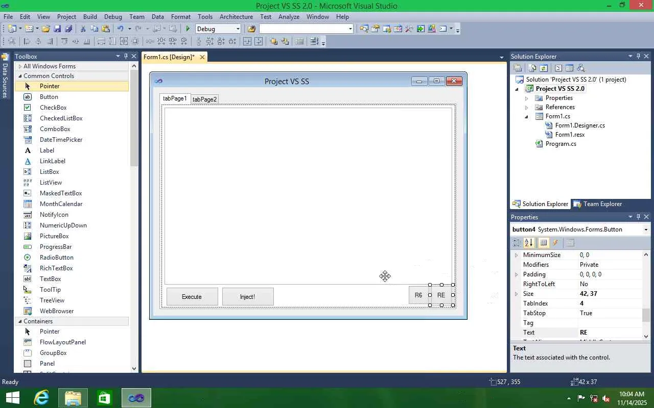Open the Format menu
The image size is (654, 408).
click(181, 17)
